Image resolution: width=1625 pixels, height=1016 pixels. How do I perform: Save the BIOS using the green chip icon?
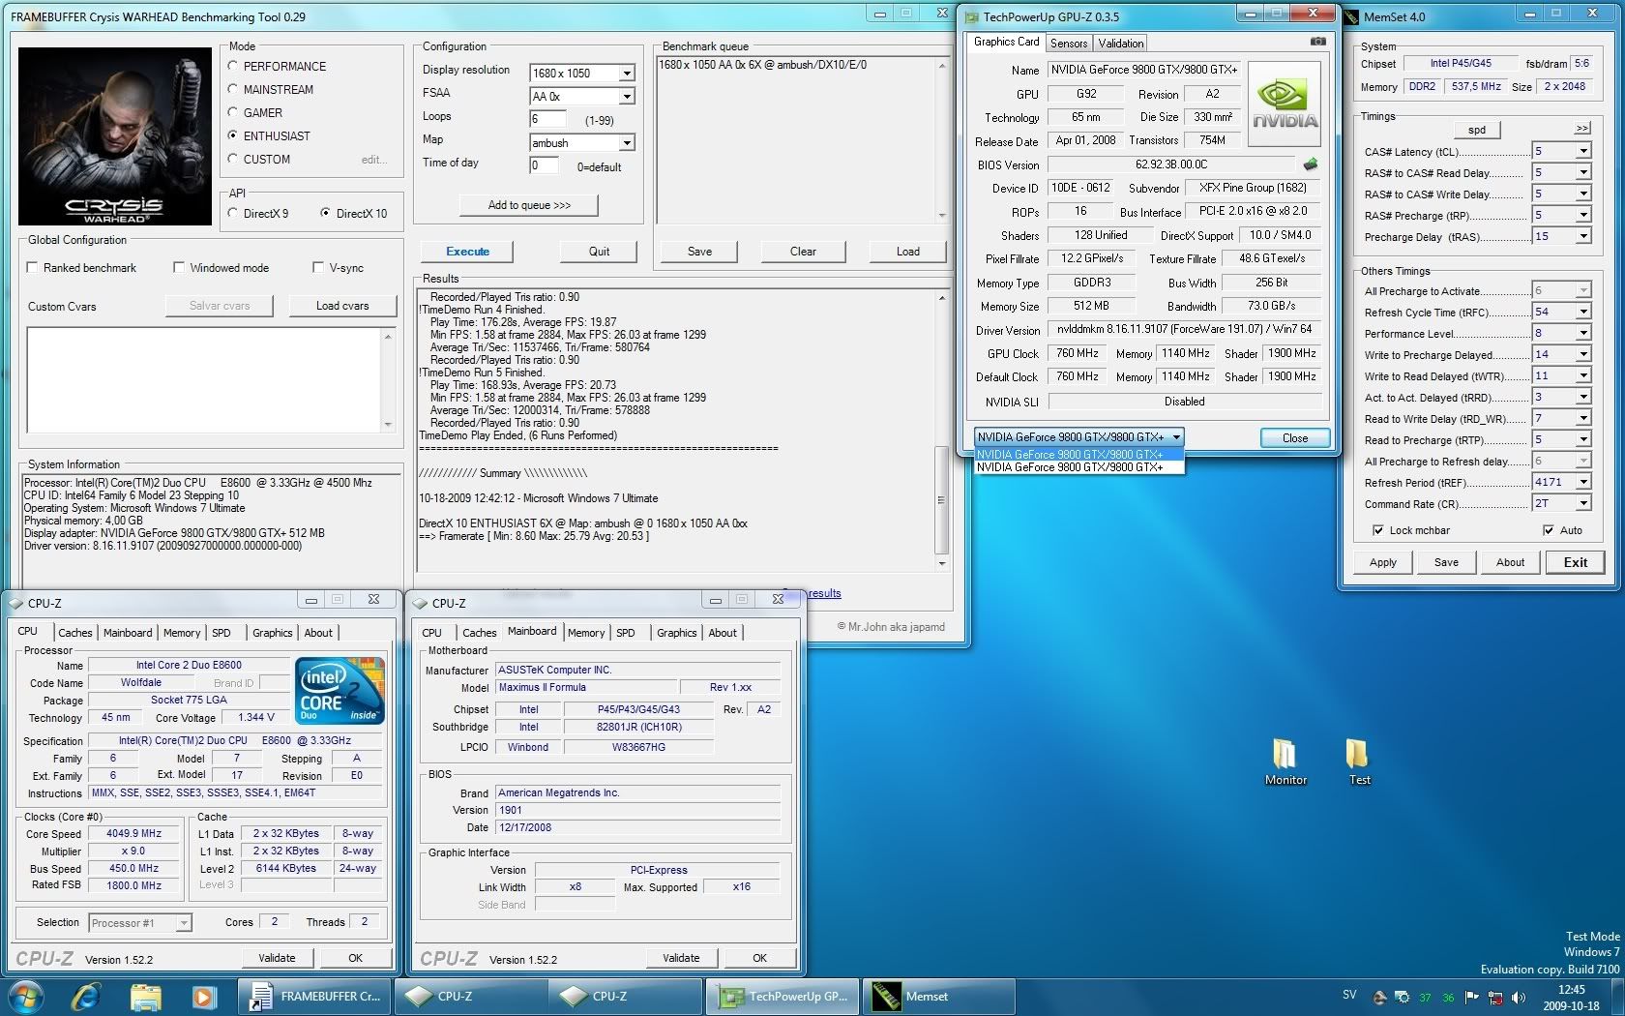click(1311, 164)
